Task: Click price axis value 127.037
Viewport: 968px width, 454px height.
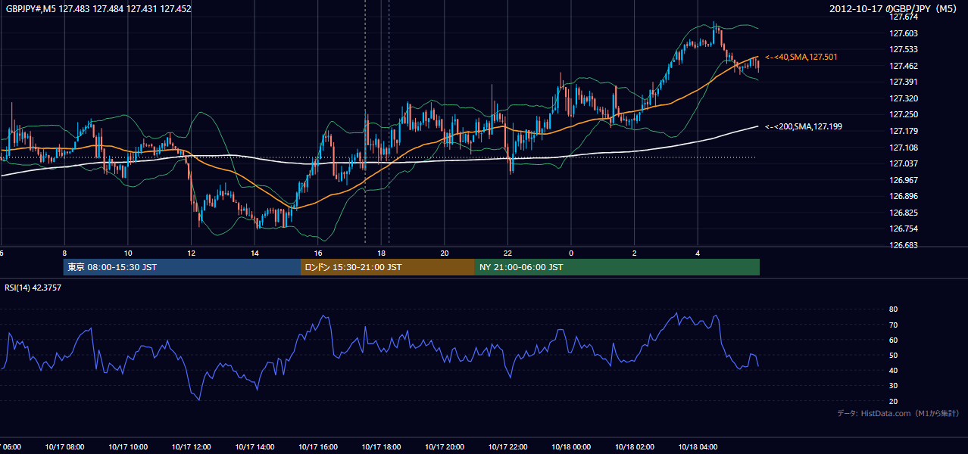Action: [904, 164]
